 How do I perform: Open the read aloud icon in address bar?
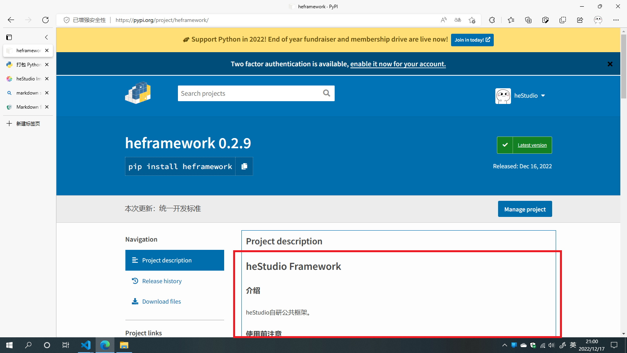click(444, 20)
